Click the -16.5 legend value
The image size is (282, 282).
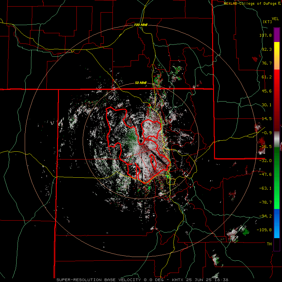(265, 147)
